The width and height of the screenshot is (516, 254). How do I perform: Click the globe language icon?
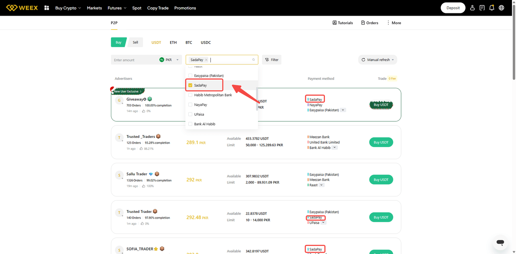[501, 8]
